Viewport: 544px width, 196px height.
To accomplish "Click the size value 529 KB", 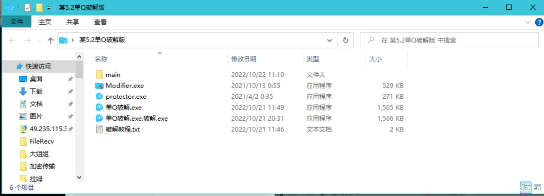I will 393,85.
